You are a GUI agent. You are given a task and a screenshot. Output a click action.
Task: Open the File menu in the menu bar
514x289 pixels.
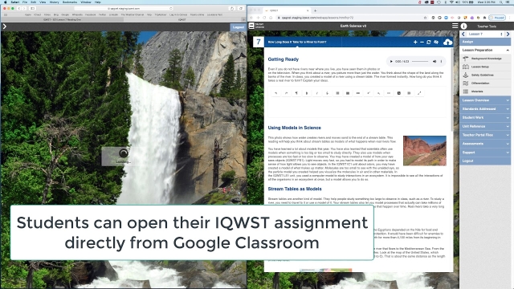[x=25, y=2]
